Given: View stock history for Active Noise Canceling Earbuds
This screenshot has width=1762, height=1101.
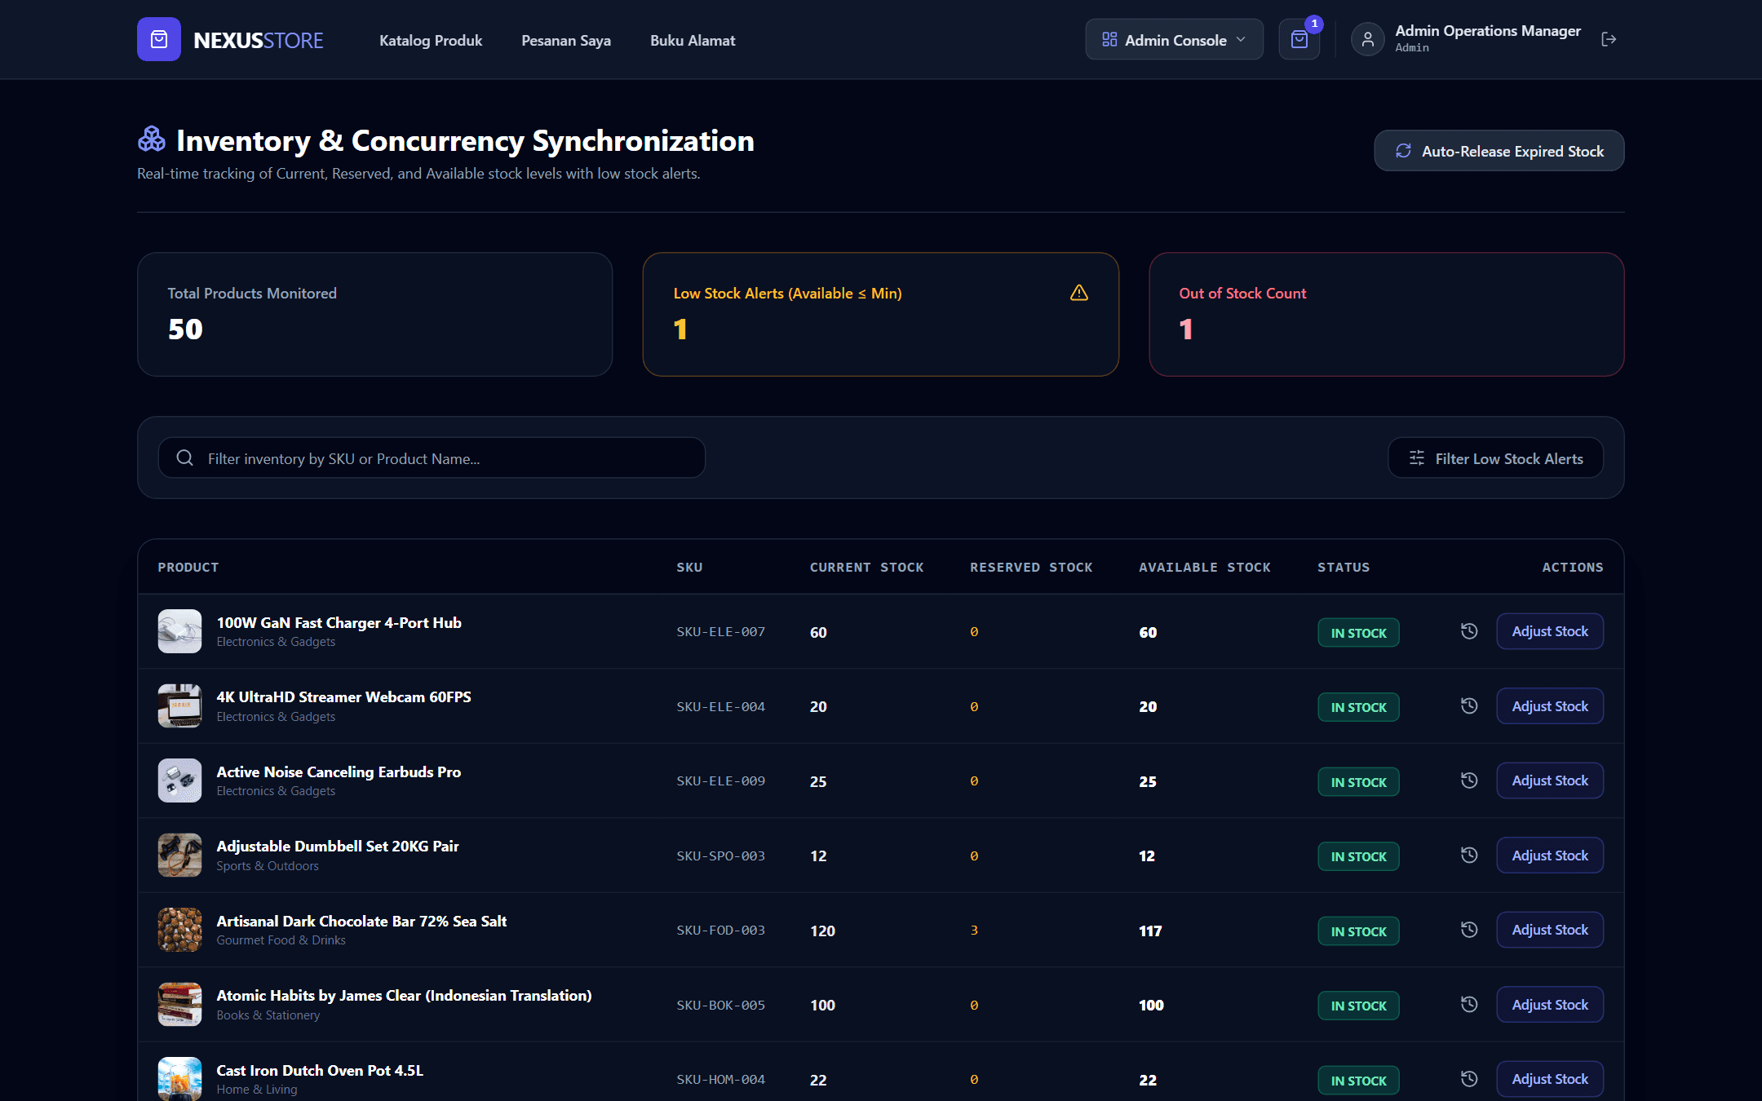Looking at the screenshot, I should (1469, 780).
